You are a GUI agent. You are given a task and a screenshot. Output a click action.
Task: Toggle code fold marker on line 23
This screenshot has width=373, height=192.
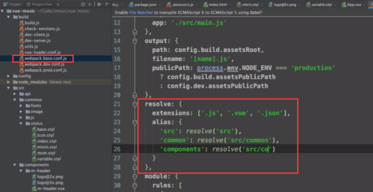[135, 122]
